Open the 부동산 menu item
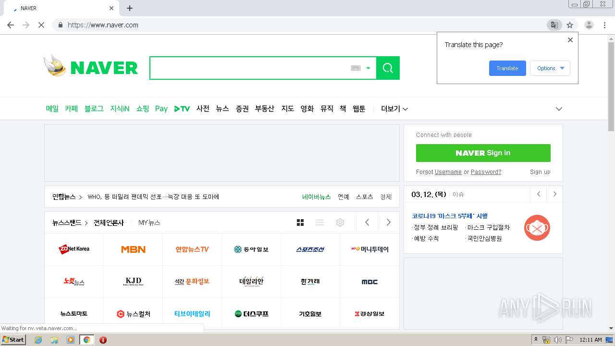615x346 pixels. 265,109
